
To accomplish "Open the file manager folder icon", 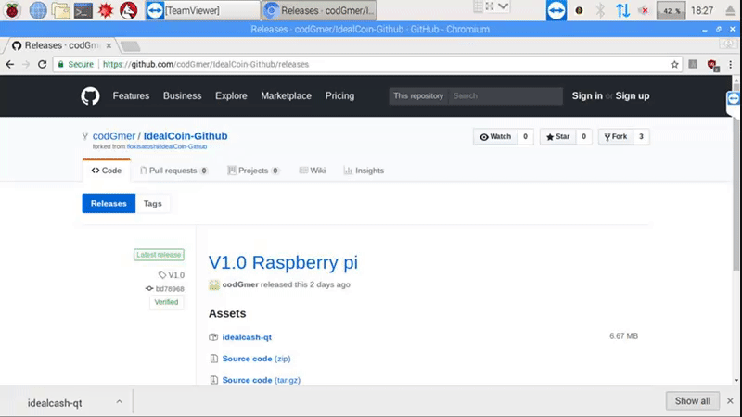I will coord(60,10).
